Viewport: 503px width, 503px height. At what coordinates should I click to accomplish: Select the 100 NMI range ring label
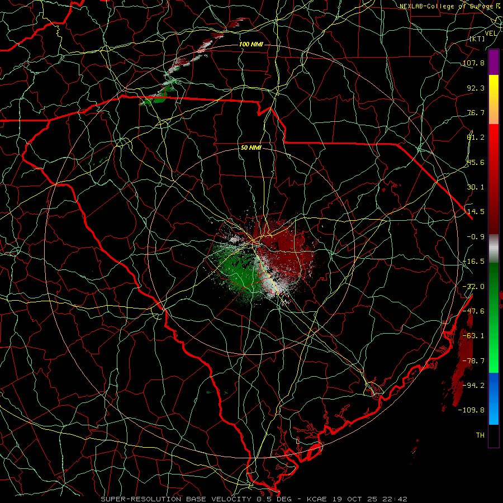(x=251, y=44)
